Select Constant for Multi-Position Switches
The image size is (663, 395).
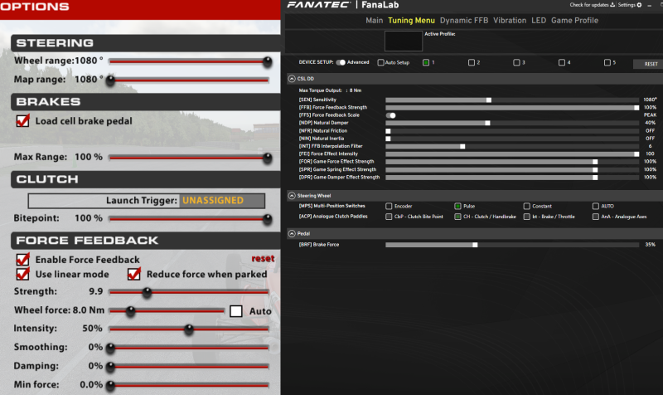tap(526, 206)
